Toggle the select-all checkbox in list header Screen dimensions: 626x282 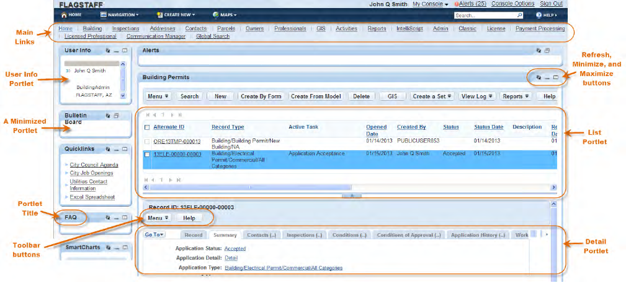(x=147, y=127)
